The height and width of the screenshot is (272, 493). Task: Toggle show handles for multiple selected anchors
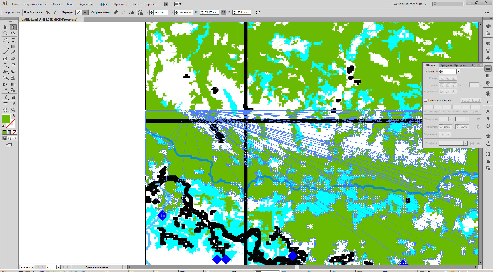coord(79,12)
